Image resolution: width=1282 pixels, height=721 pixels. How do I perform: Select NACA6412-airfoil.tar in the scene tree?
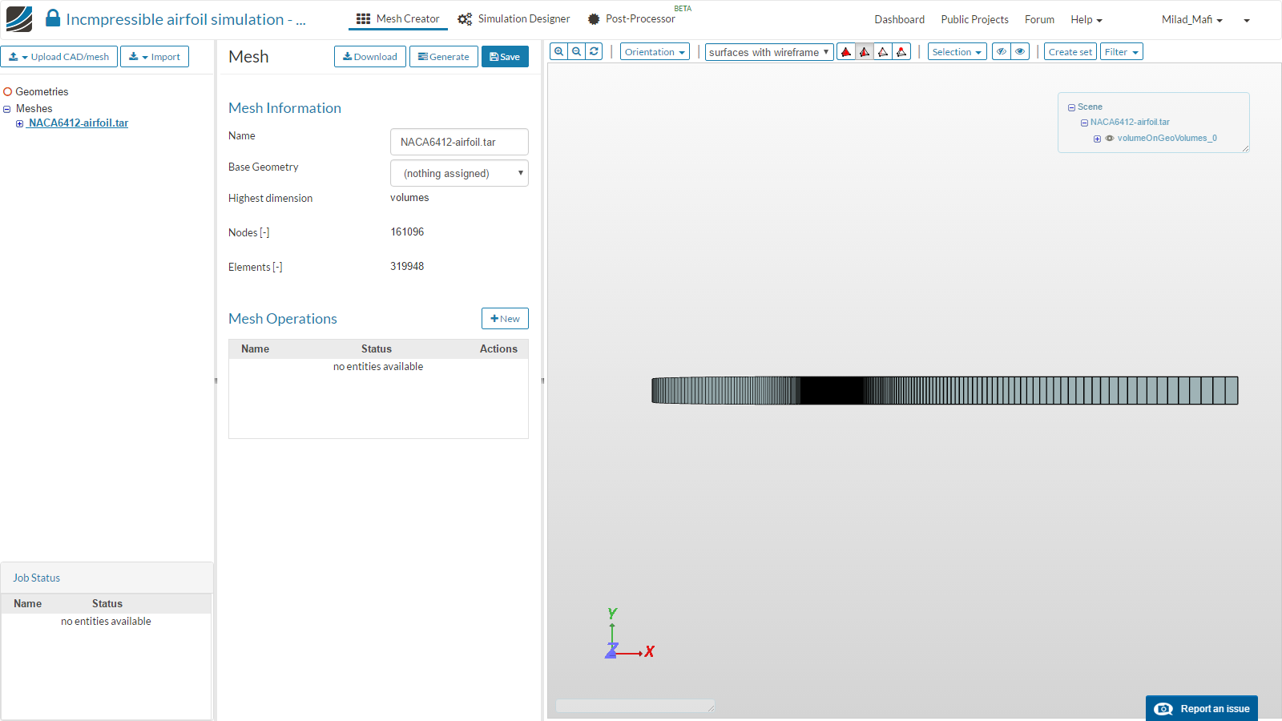pos(1130,123)
